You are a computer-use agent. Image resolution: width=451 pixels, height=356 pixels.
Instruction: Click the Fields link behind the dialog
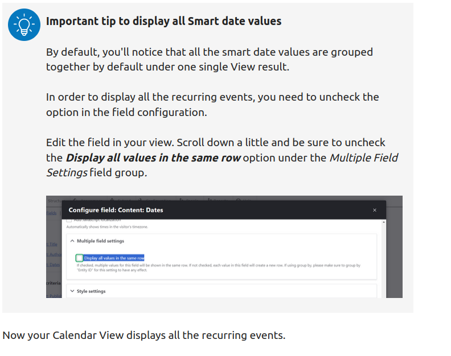coord(51,213)
